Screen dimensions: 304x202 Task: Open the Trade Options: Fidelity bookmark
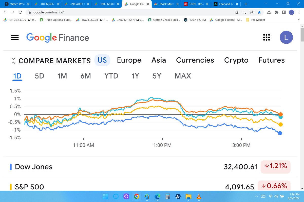point(56,20)
